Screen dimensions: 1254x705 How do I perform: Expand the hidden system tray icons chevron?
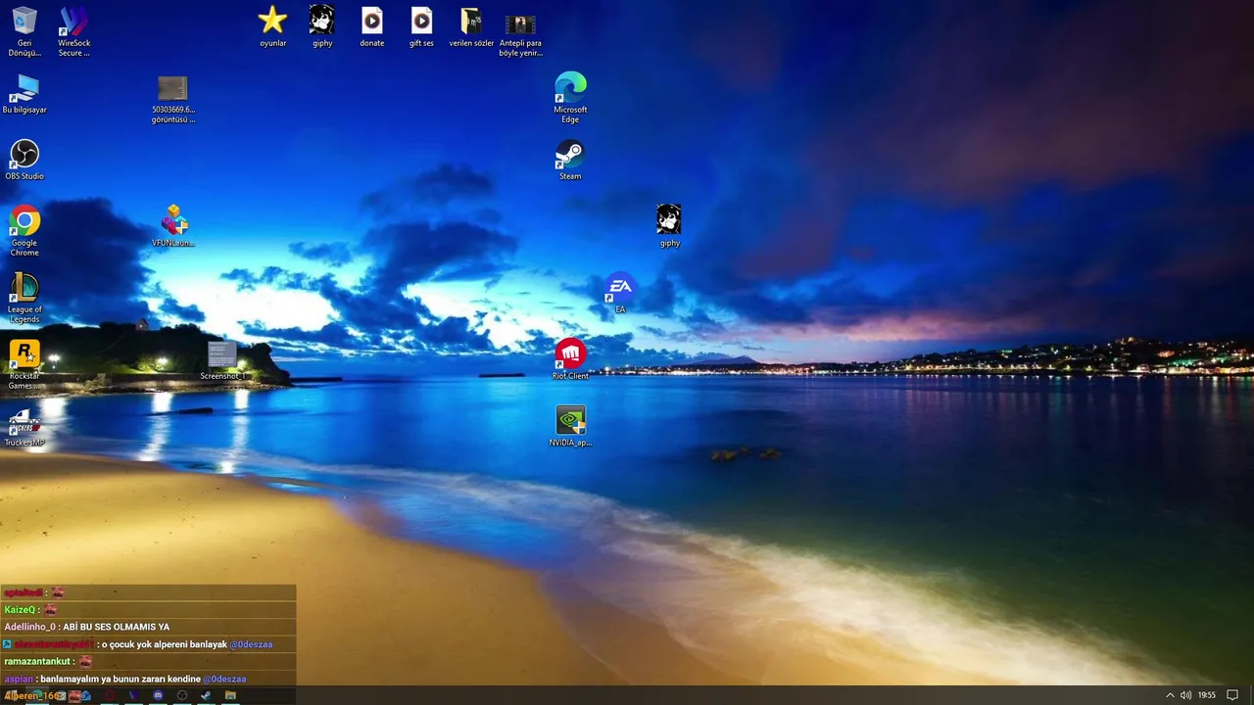pos(1170,695)
